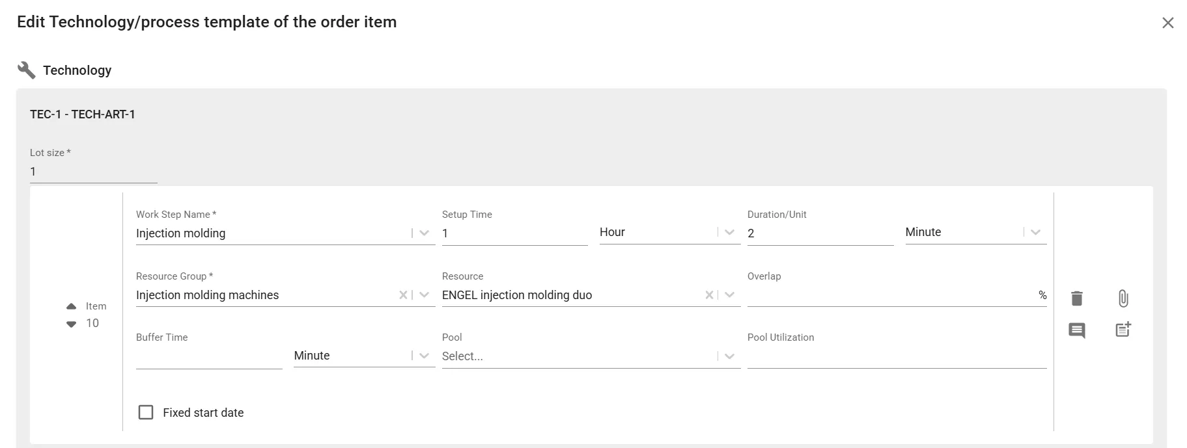
Task: Open the Setup Time unit dropdown (Hour)
Action: (x=729, y=232)
